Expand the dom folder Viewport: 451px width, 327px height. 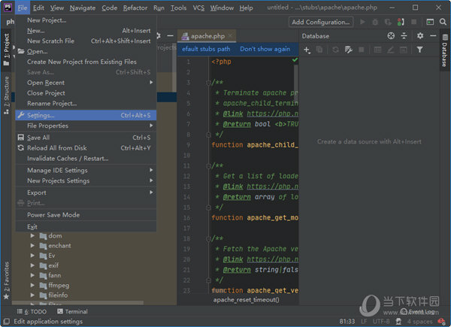point(32,236)
